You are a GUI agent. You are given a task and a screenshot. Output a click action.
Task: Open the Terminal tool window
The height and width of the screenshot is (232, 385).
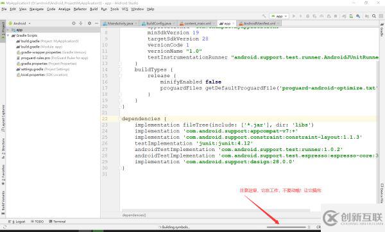coord(57,222)
